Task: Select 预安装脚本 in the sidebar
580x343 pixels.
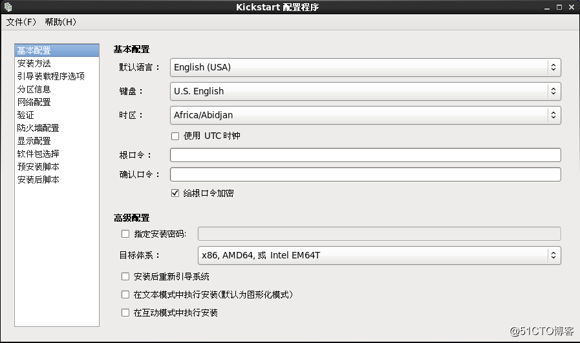Action: click(57, 167)
